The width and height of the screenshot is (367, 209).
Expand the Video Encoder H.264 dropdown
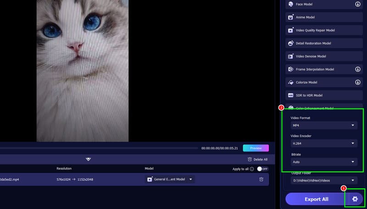pos(323,144)
